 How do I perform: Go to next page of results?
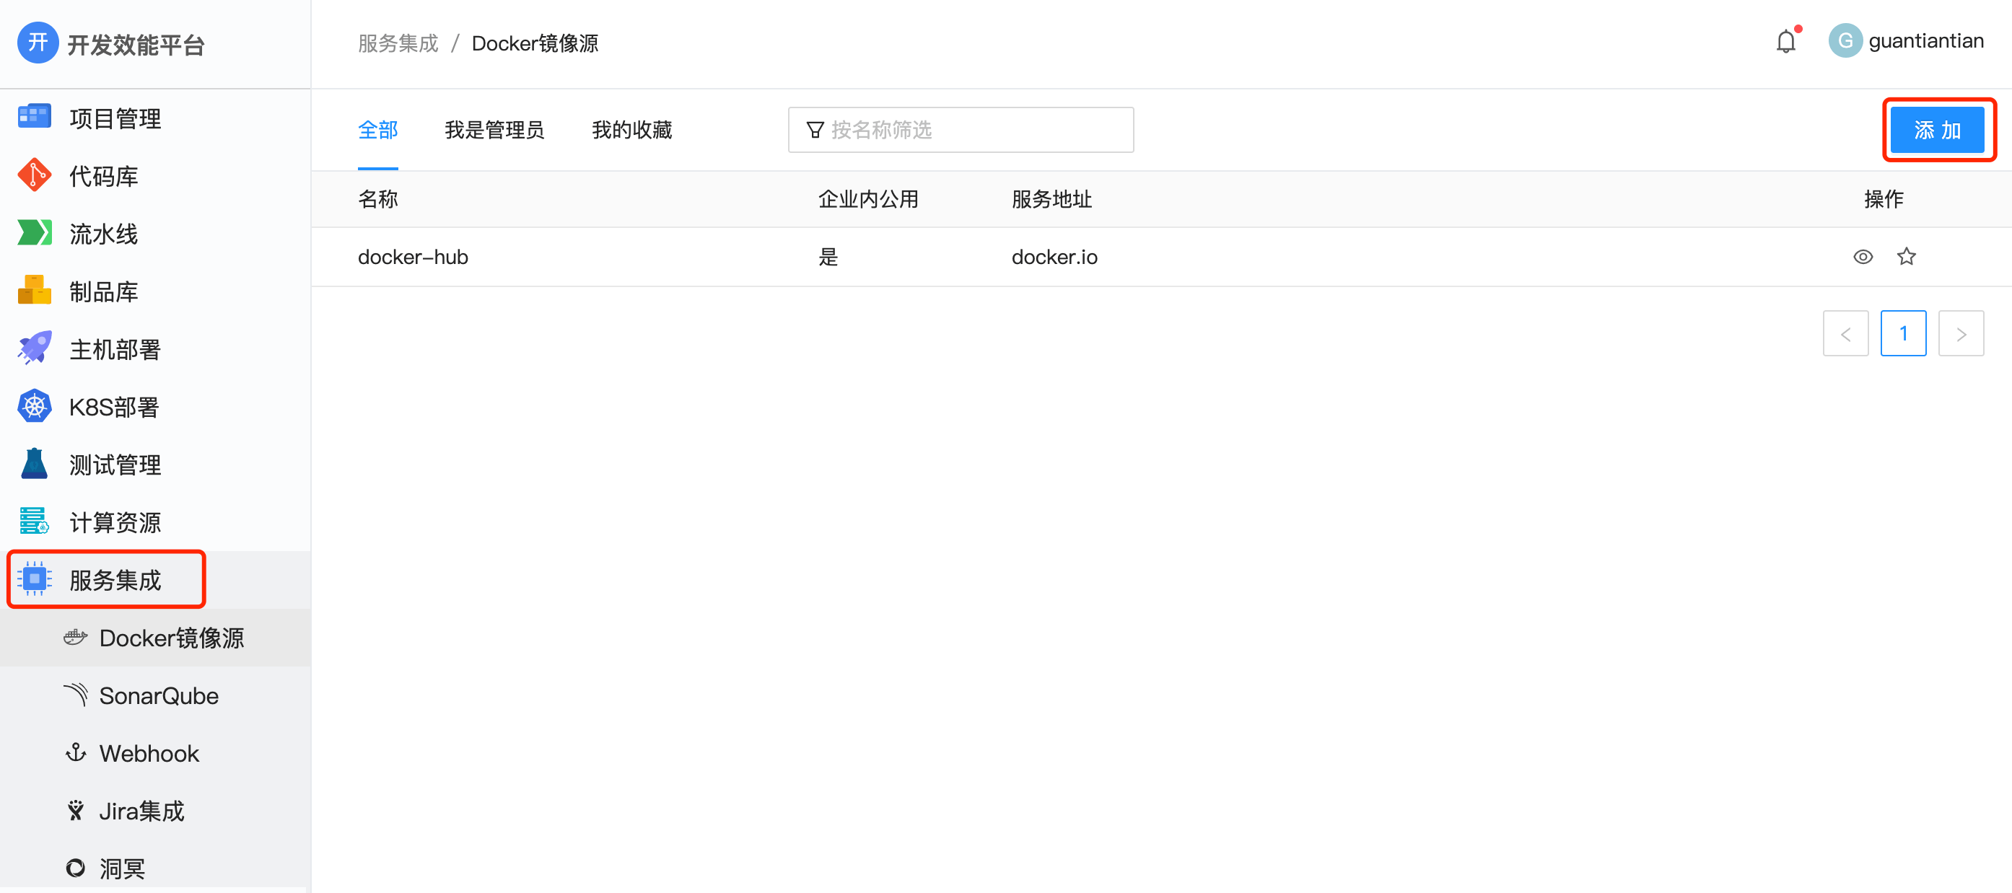pos(1961,333)
